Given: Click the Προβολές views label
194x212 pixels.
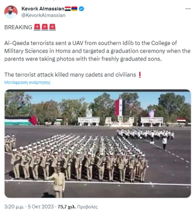Looking at the screenshot, I should pos(87,207).
